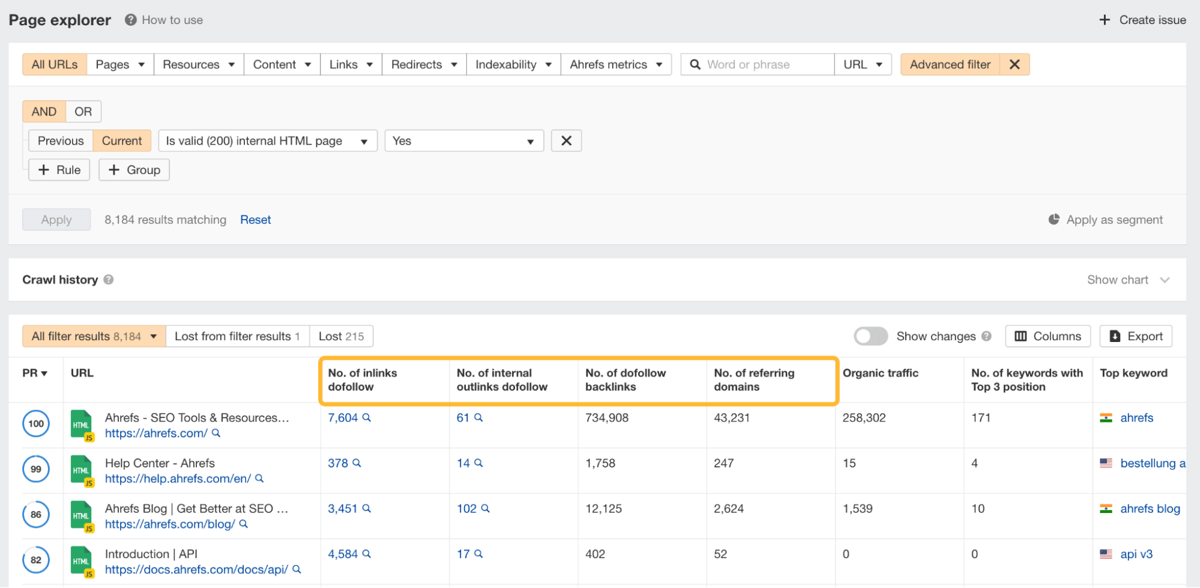
Task: Select the Previous crawl option
Action: pyautogui.click(x=60, y=140)
